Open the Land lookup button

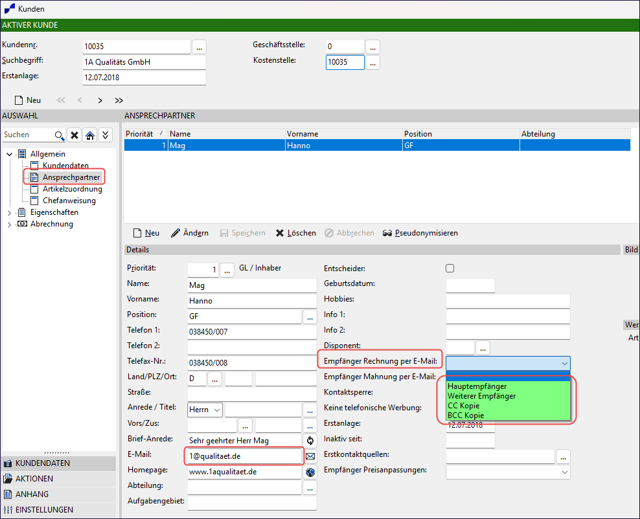[x=214, y=379]
